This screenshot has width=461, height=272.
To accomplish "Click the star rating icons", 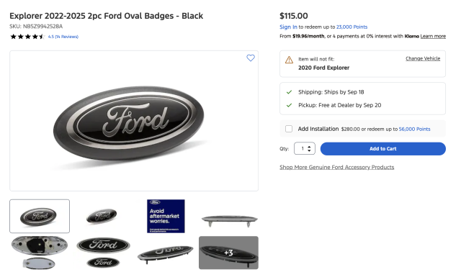I will (27, 37).
